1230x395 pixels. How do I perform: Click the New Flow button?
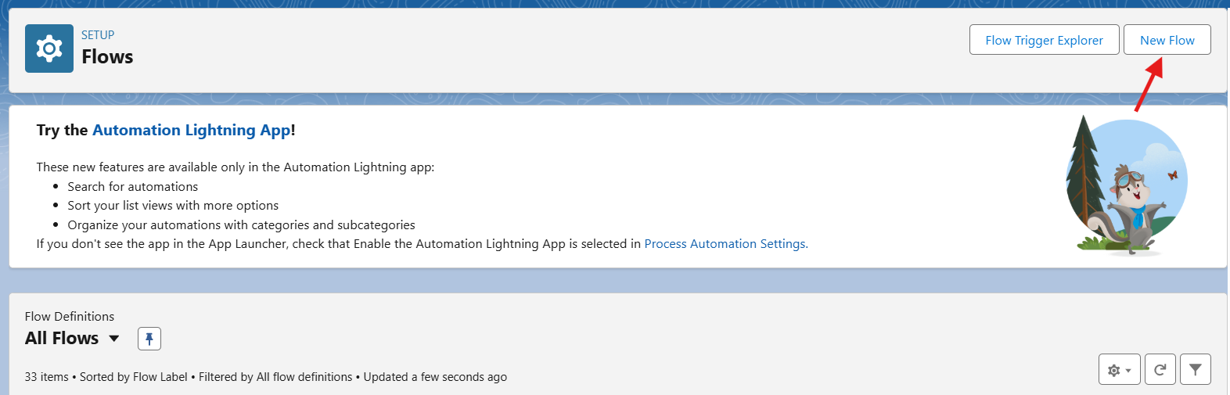[x=1167, y=40]
